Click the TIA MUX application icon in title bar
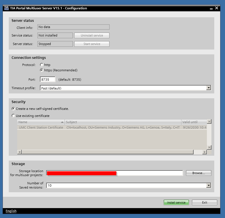The height and width of the screenshot is (218, 225). (6, 8)
